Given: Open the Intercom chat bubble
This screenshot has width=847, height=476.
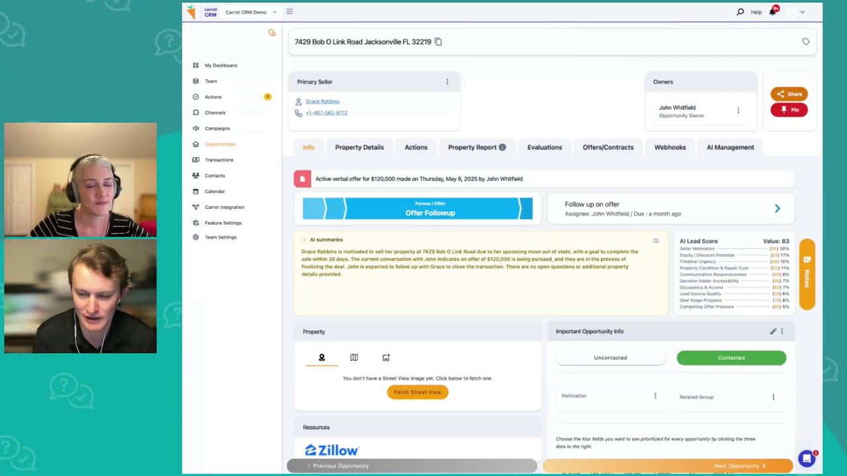Looking at the screenshot, I should [807, 458].
